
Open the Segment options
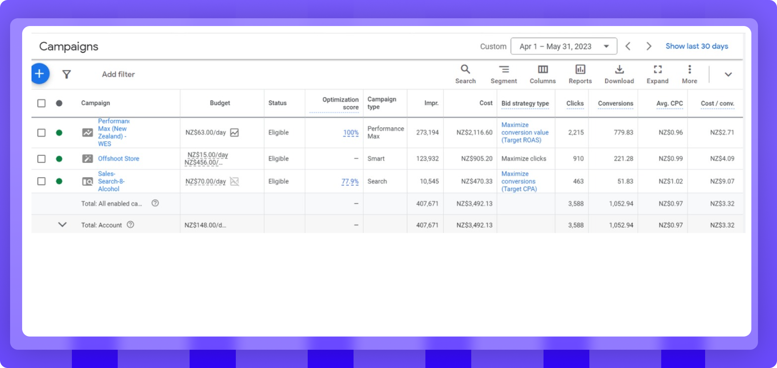(503, 74)
